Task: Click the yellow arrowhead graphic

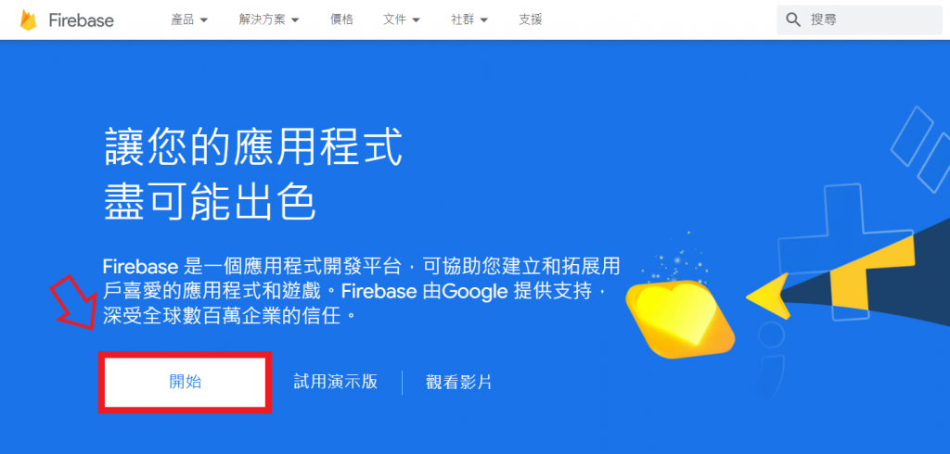Action: coord(767,296)
